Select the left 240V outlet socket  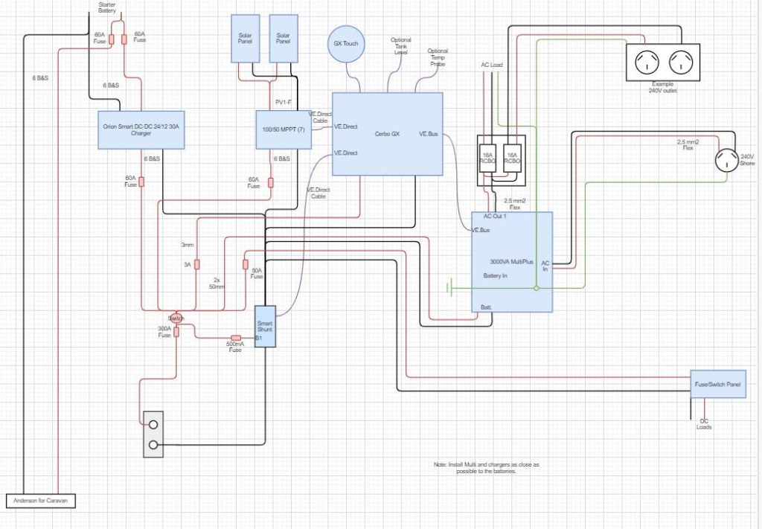pyautogui.click(x=647, y=62)
